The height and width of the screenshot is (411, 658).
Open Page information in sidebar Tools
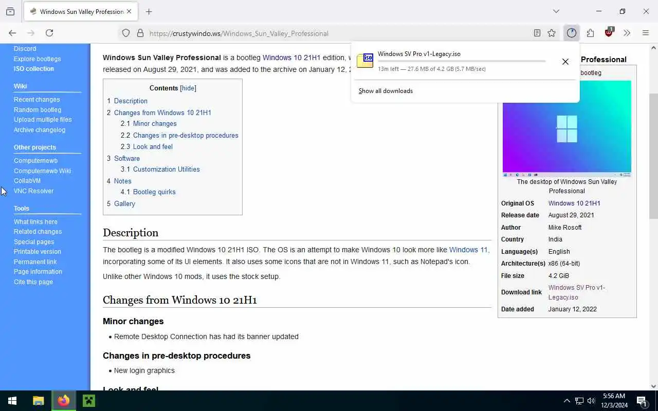point(38,272)
